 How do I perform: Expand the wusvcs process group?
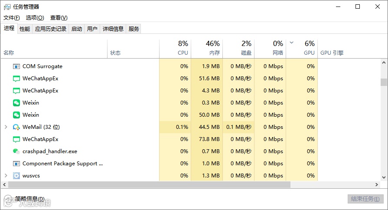point(6,176)
